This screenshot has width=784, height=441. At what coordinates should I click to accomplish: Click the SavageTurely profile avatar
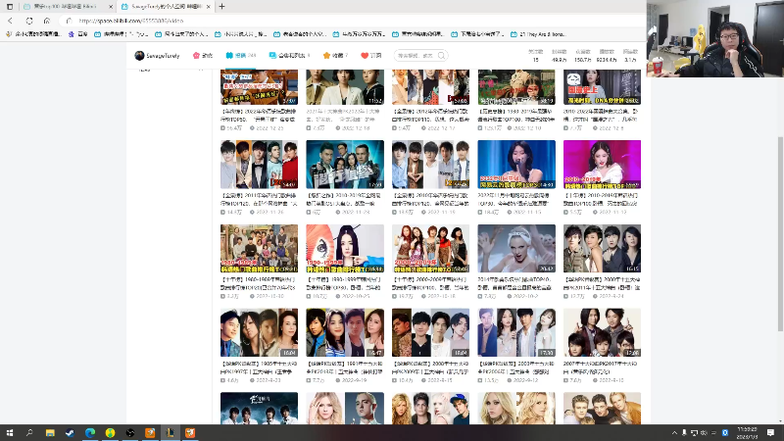(x=139, y=56)
